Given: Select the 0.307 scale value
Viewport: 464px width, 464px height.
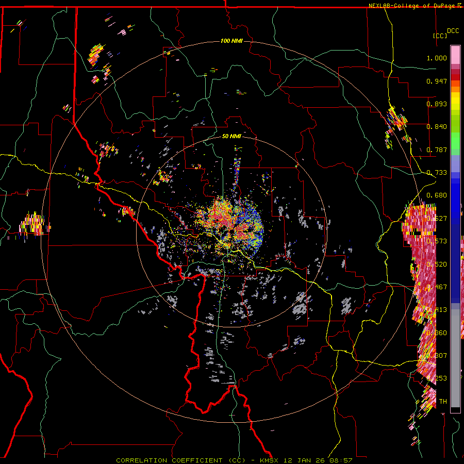Looking at the screenshot, I should [x=437, y=356].
